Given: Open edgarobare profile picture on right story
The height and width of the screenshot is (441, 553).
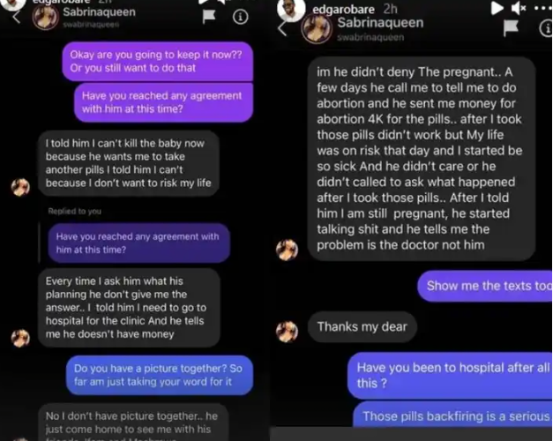Looking at the screenshot, I should coord(291,8).
